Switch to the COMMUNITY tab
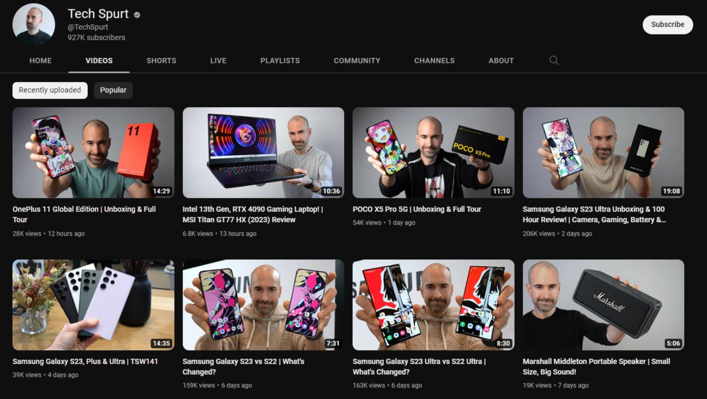Viewport: 707px width, 399px height. pyautogui.click(x=357, y=60)
